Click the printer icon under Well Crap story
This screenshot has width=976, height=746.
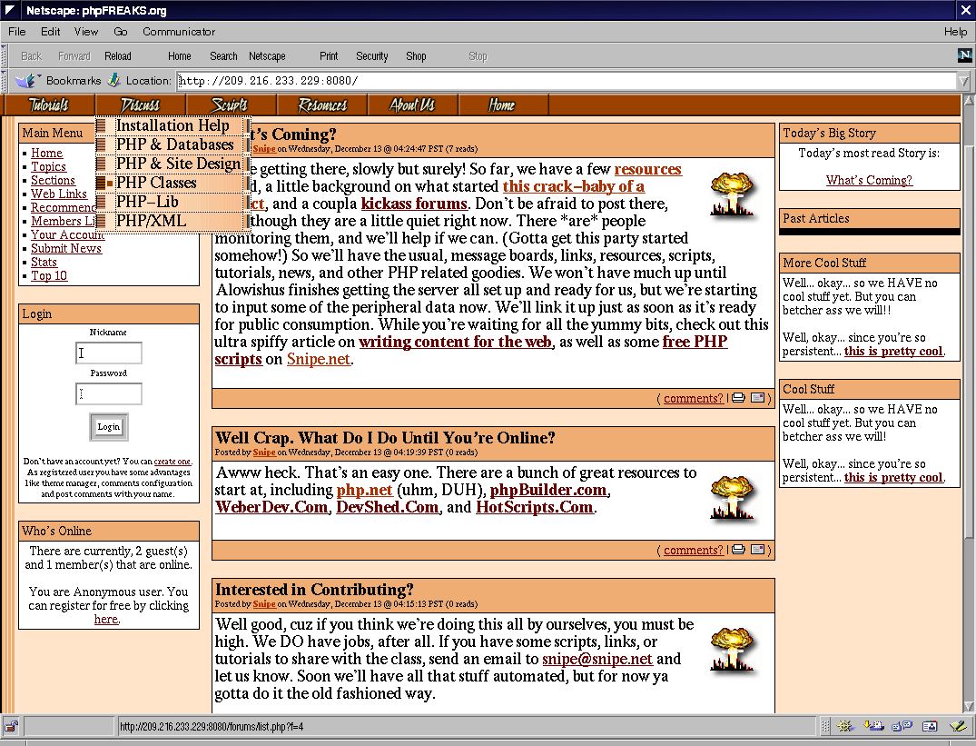point(739,550)
